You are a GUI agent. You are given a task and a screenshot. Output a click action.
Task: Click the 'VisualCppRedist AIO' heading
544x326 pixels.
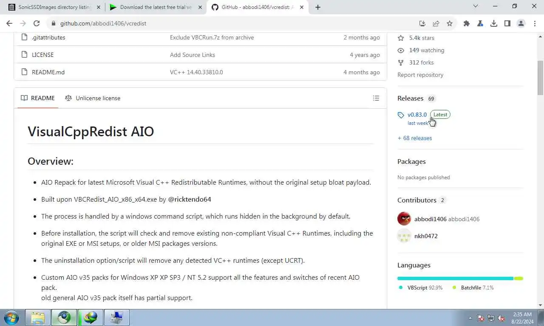tap(91, 131)
